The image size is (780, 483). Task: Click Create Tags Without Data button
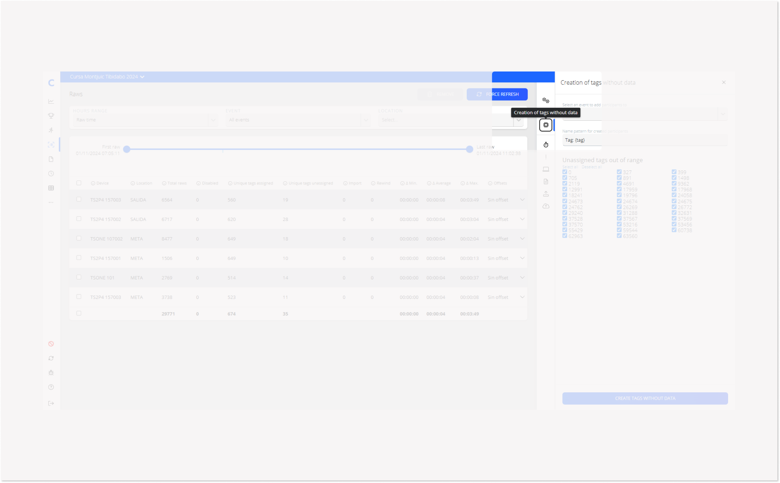tap(645, 398)
